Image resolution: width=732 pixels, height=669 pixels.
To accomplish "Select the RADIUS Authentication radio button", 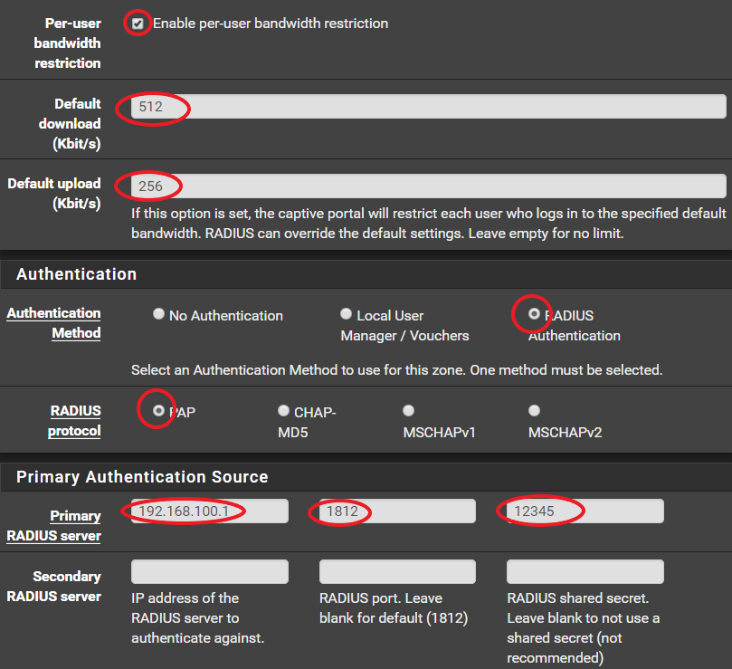I will (x=534, y=314).
